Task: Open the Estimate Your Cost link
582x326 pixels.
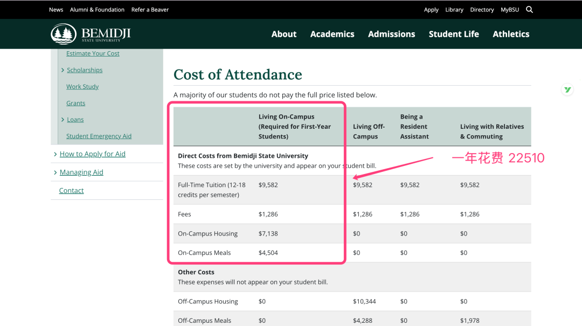Action: (x=93, y=53)
